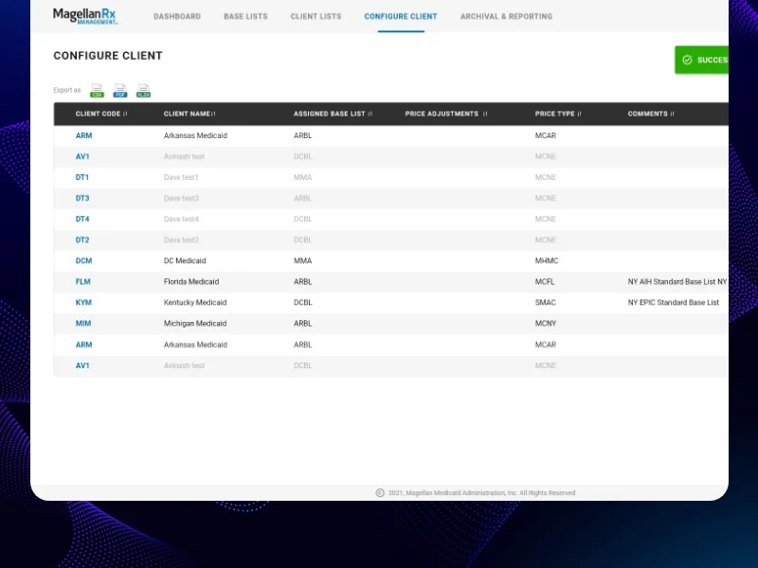Click the Success notification banner
Image resolution: width=758 pixels, height=568 pixels.
(701, 60)
